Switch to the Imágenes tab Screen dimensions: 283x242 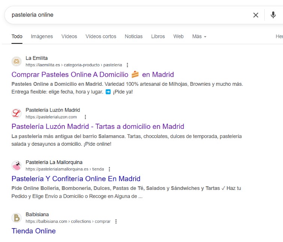[x=42, y=36]
